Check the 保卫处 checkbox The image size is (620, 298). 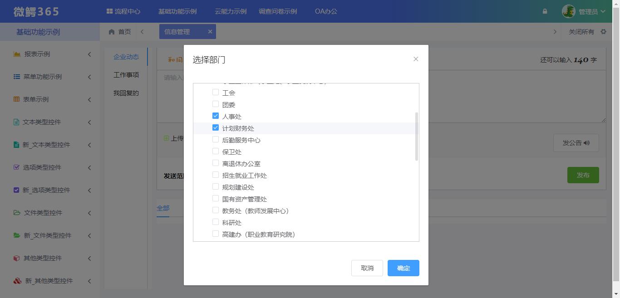click(216, 151)
